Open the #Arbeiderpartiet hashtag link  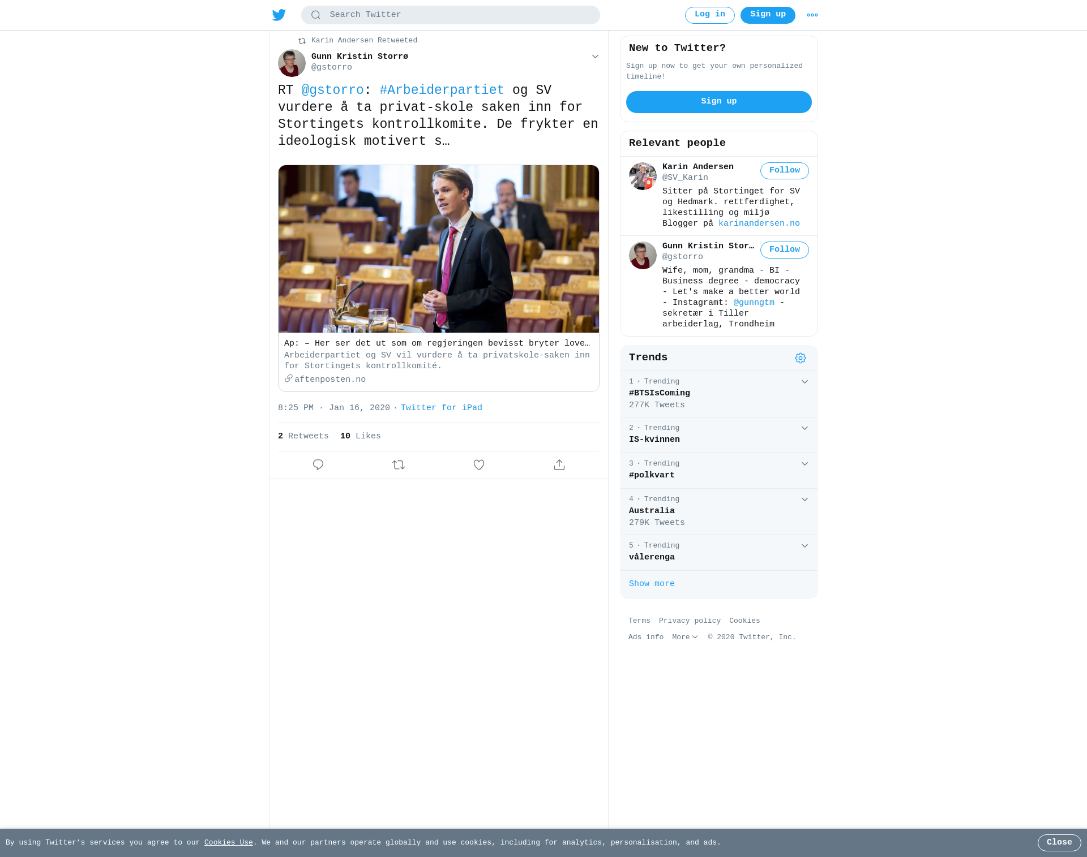pos(442,91)
